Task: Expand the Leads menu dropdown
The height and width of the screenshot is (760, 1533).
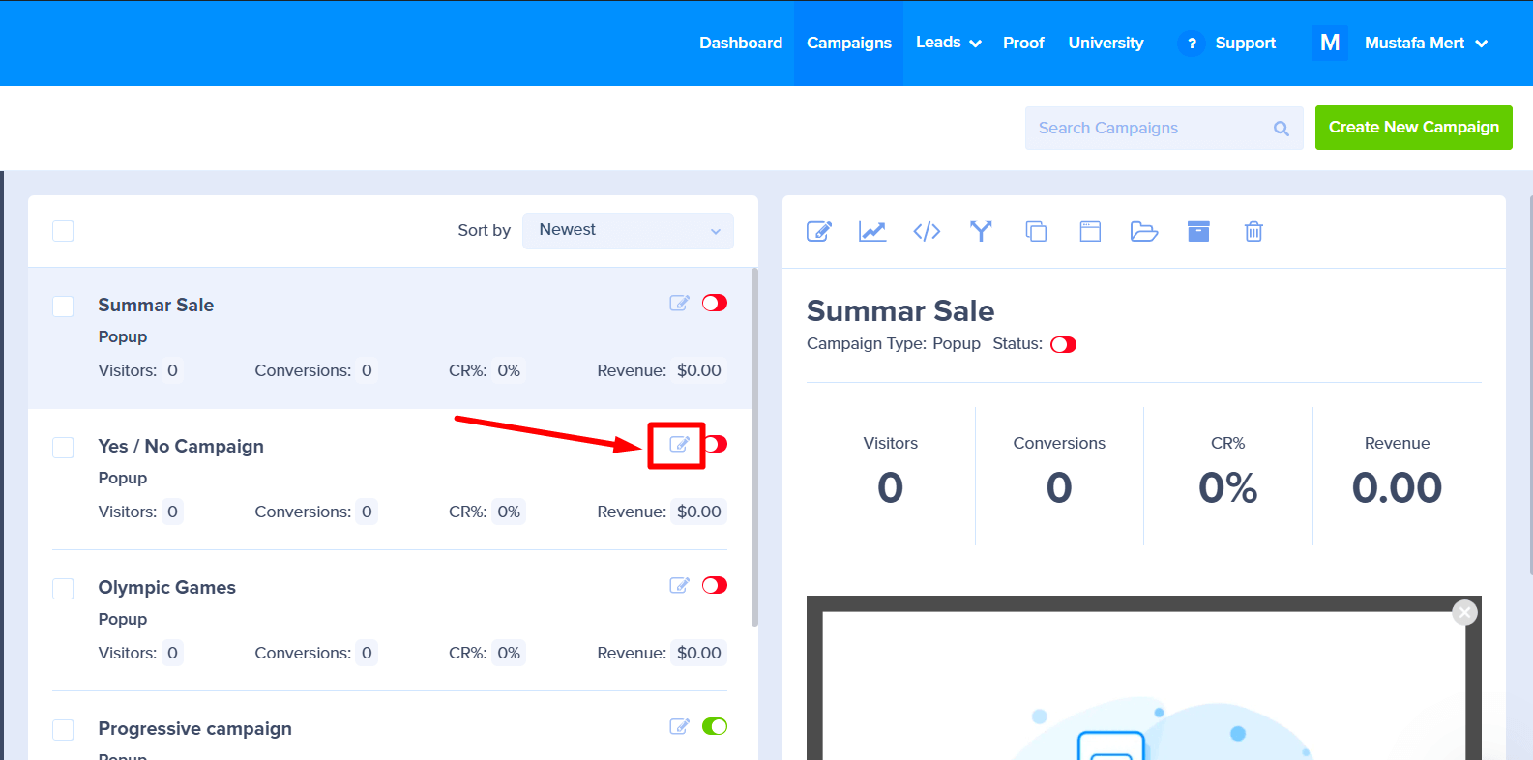Action: point(948,43)
